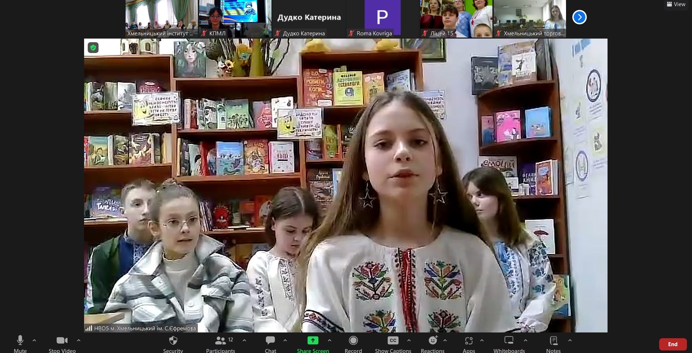Start recording with the Record button
Viewport: 692px width, 353px height.
[x=353, y=341]
